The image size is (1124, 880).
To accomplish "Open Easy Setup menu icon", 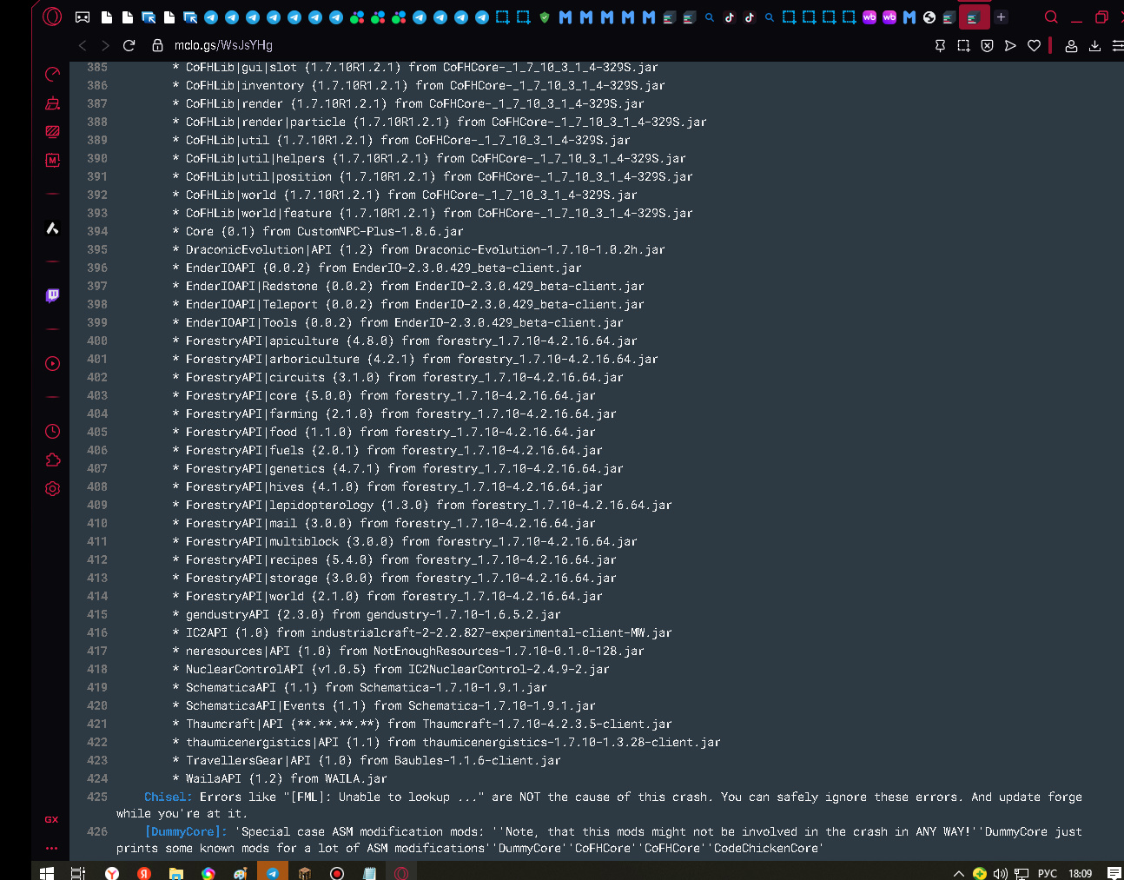I will tap(1117, 45).
